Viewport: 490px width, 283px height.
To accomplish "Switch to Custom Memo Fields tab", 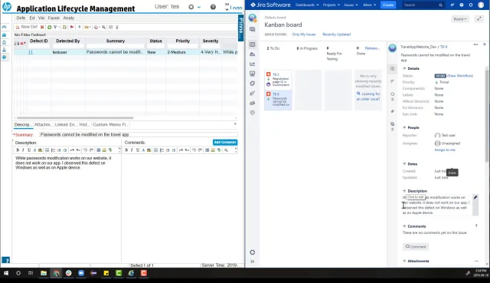I will click(110, 124).
